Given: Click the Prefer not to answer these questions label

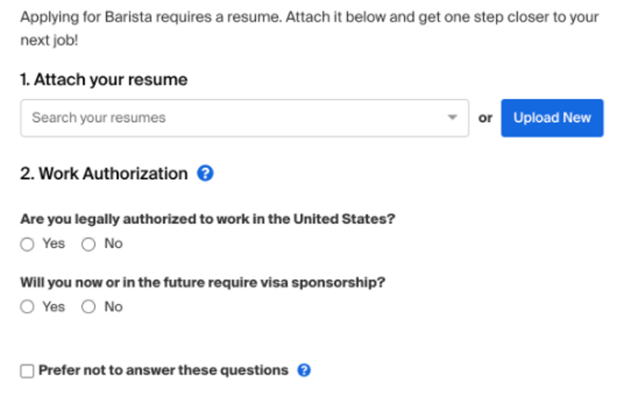Looking at the screenshot, I should [x=163, y=370].
